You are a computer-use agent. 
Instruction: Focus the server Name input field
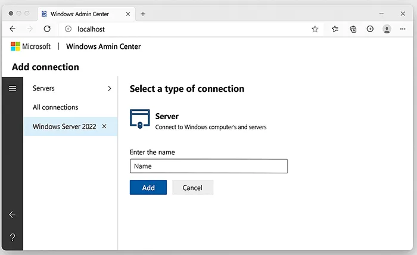pyautogui.click(x=208, y=166)
